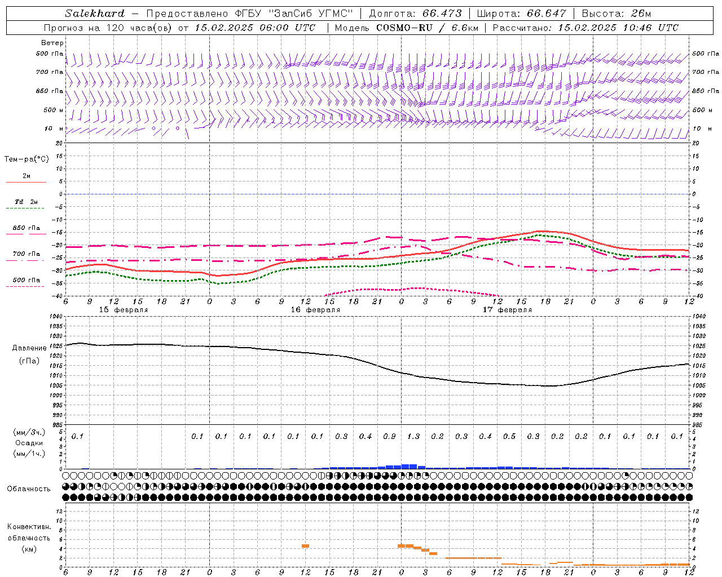Click the text "Прогноз на 120 часа(ов)"
722x577 pixels.
click(x=108, y=28)
